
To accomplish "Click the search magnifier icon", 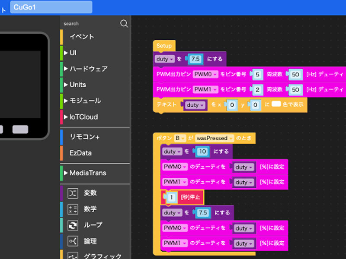I will tap(124, 24).
